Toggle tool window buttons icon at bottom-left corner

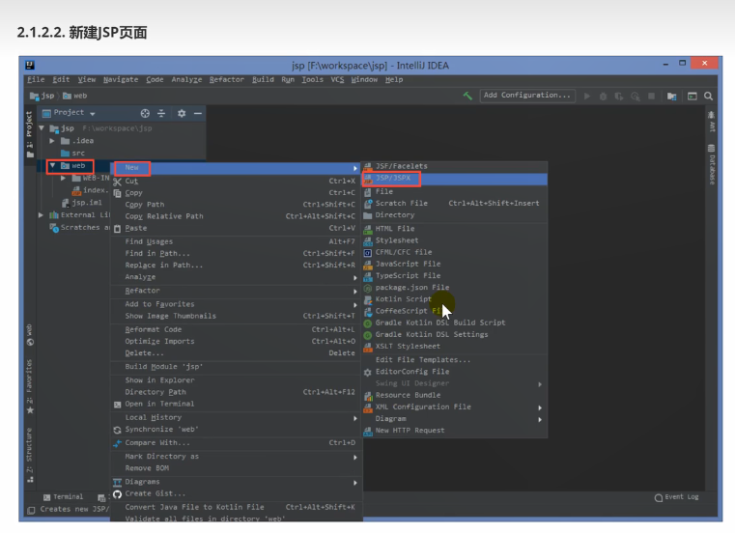click(x=31, y=510)
